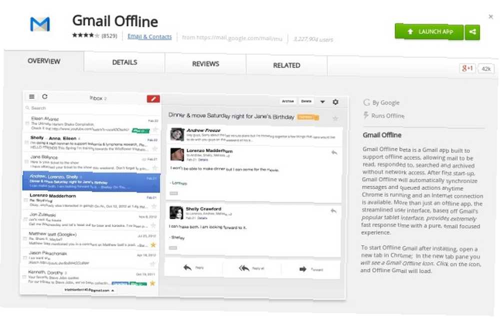The image size is (500, 317).
Task: Click Lorenzo Madderhorn's avatar in the thread
Action: (177, 155)
